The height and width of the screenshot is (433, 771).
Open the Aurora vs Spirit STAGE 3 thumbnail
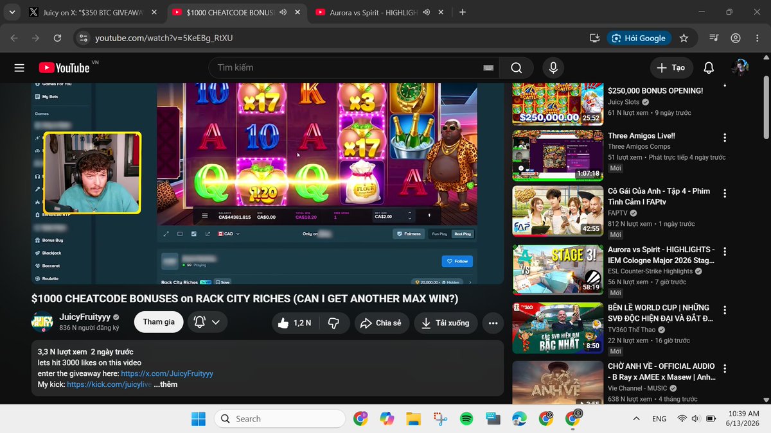click(x=556, y=269)
